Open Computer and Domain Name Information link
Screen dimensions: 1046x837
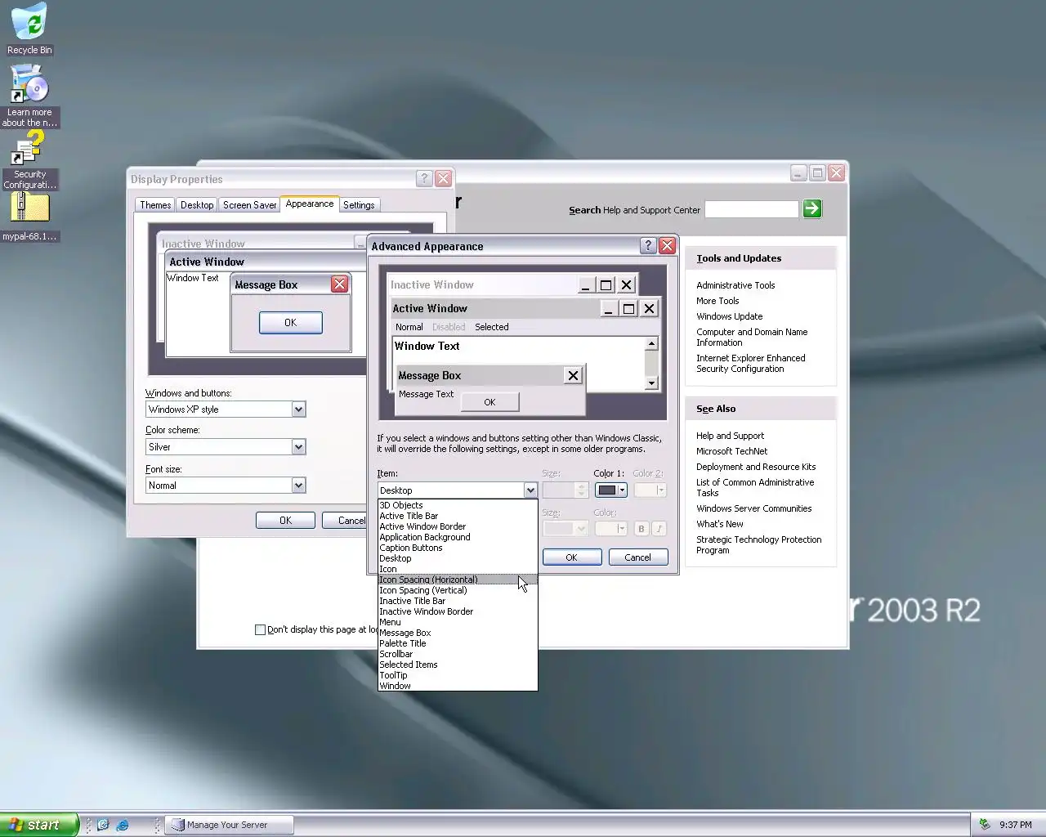coord(752,338)
